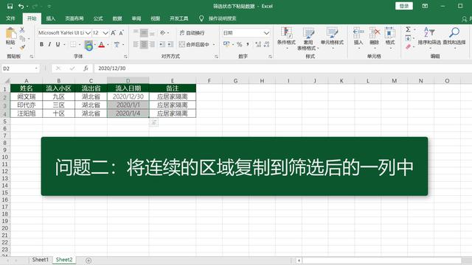
Task: Open the font group dialog launcher
Action: click(x=125, y=57)
